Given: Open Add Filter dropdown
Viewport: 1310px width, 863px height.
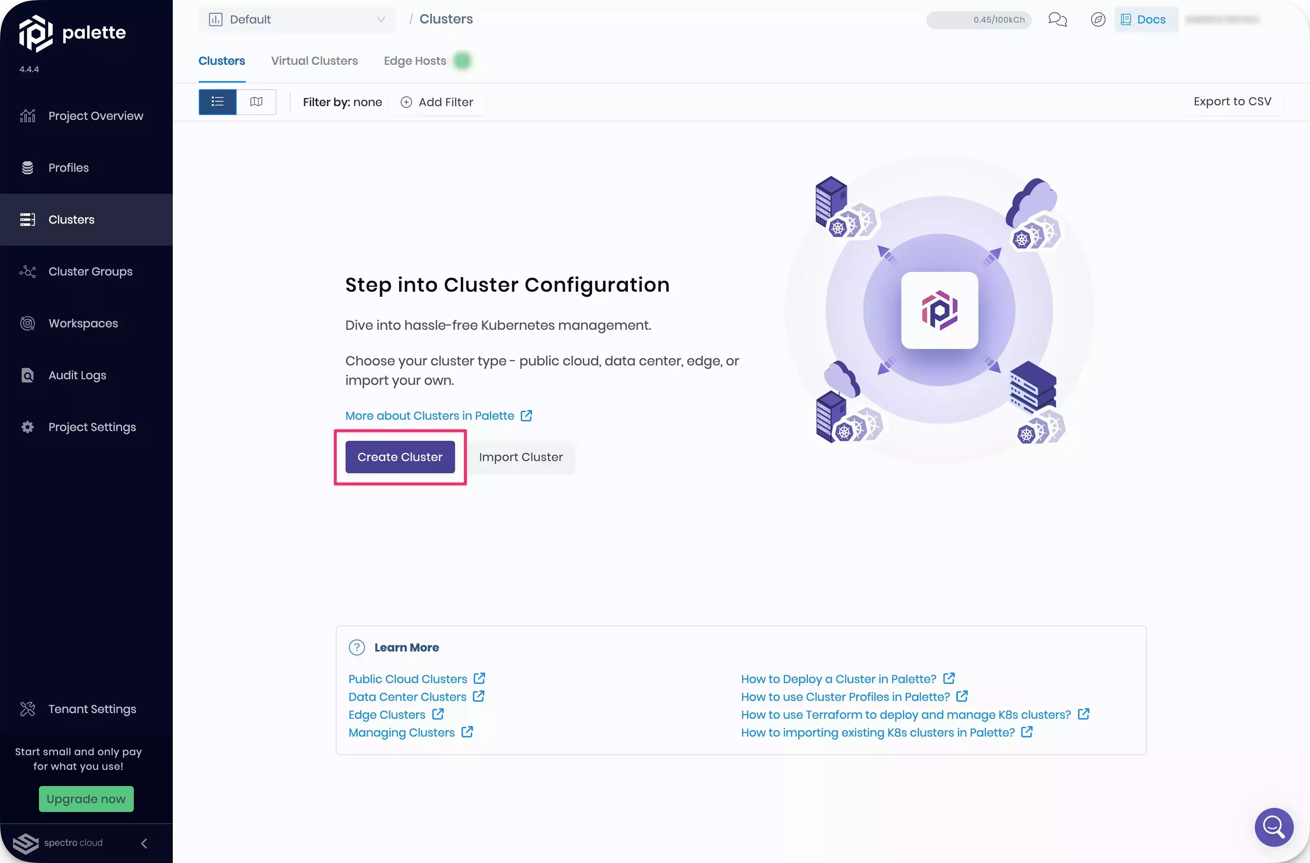Looking at the screenshot, I should pos(437,102).
